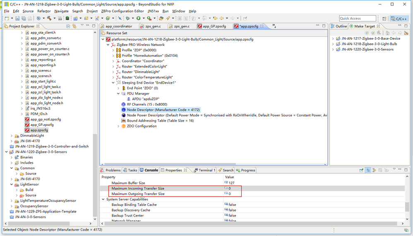The height and width of the screenshot is (236, 413).
Task: Click Project Explorer vertical scrollbar
Action: pos(95,175)
